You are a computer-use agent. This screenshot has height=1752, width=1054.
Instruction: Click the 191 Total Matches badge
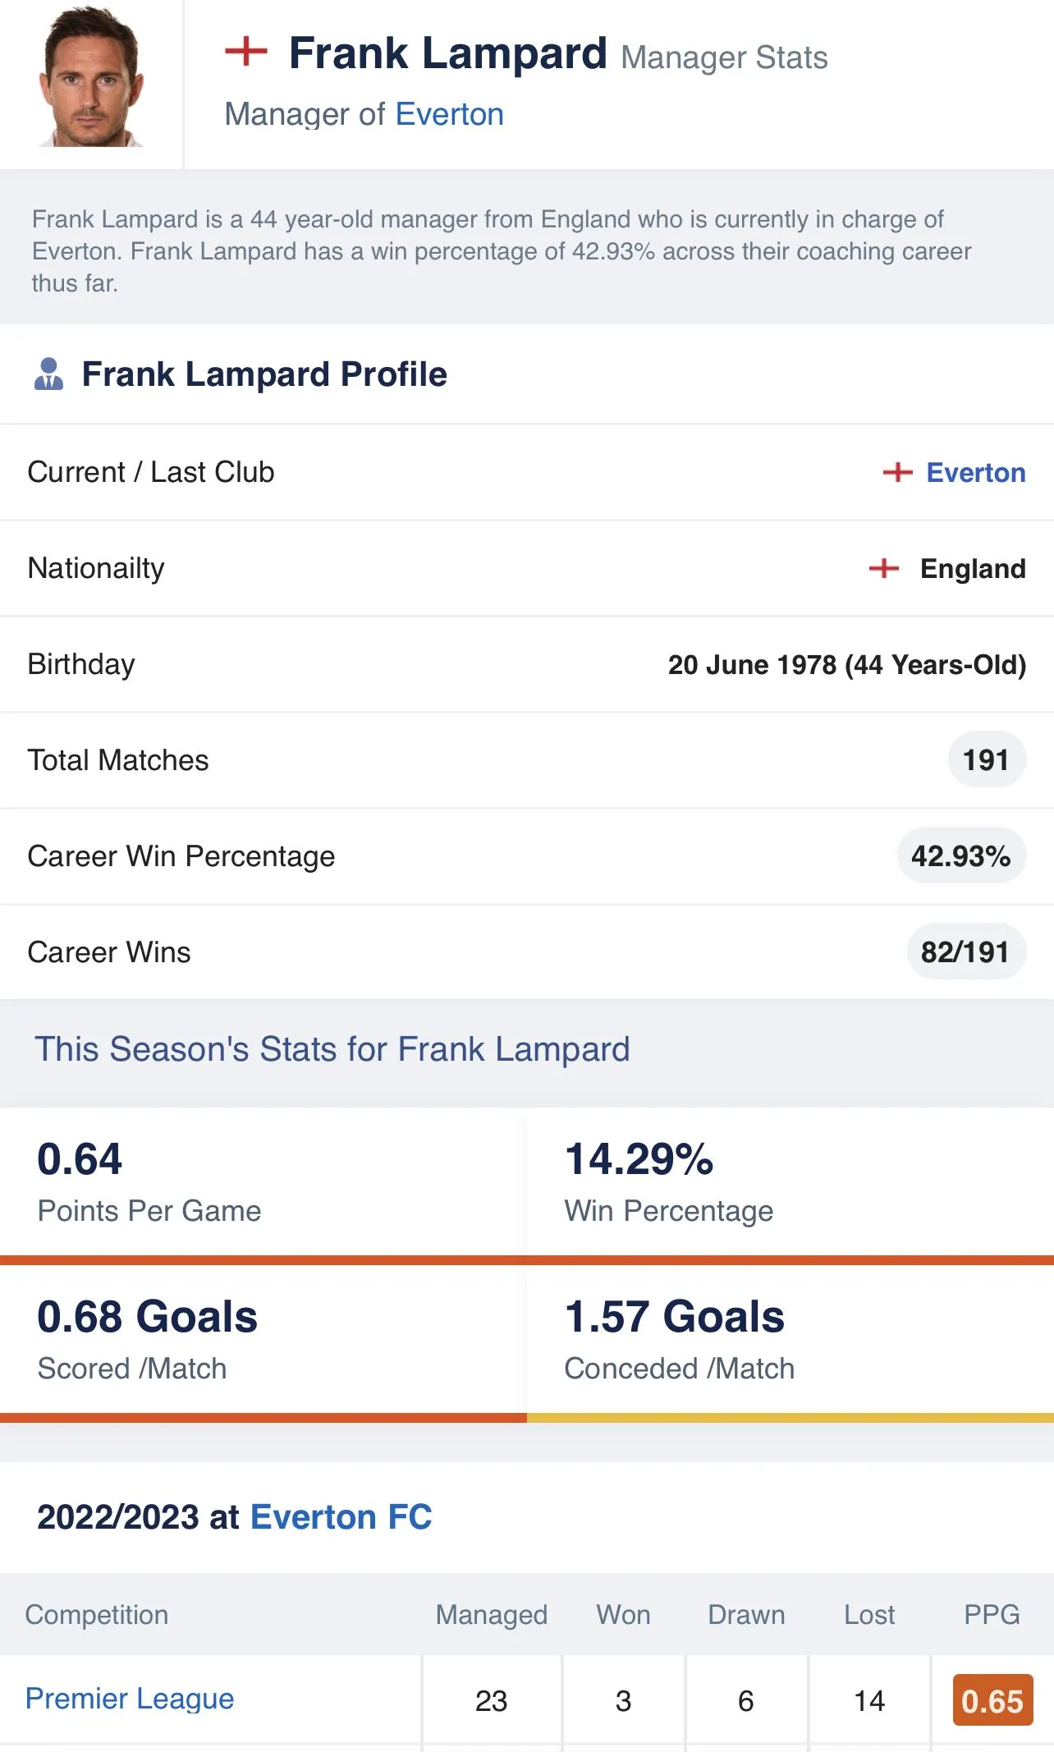(986, 759)
